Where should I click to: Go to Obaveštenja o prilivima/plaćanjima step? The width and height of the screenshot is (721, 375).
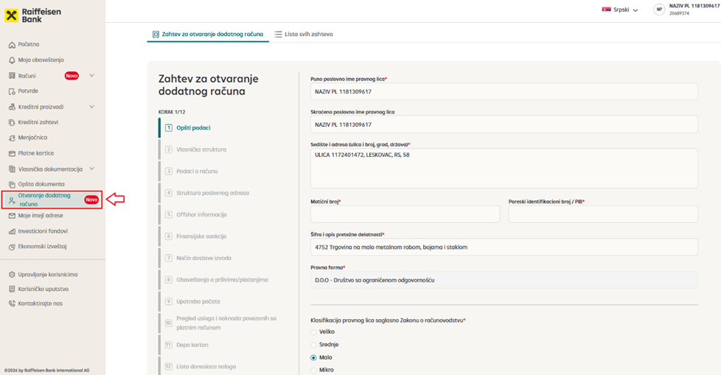pyautogui.click(x=222, y=280)
